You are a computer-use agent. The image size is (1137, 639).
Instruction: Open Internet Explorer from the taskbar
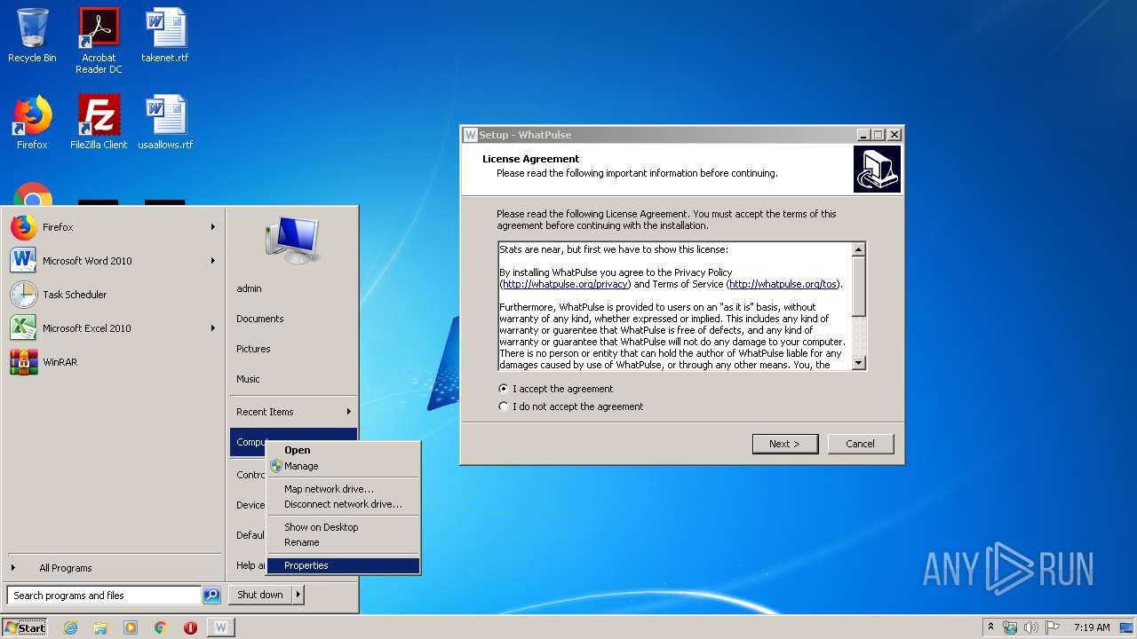pyautogui.click(x=70, y=627)
